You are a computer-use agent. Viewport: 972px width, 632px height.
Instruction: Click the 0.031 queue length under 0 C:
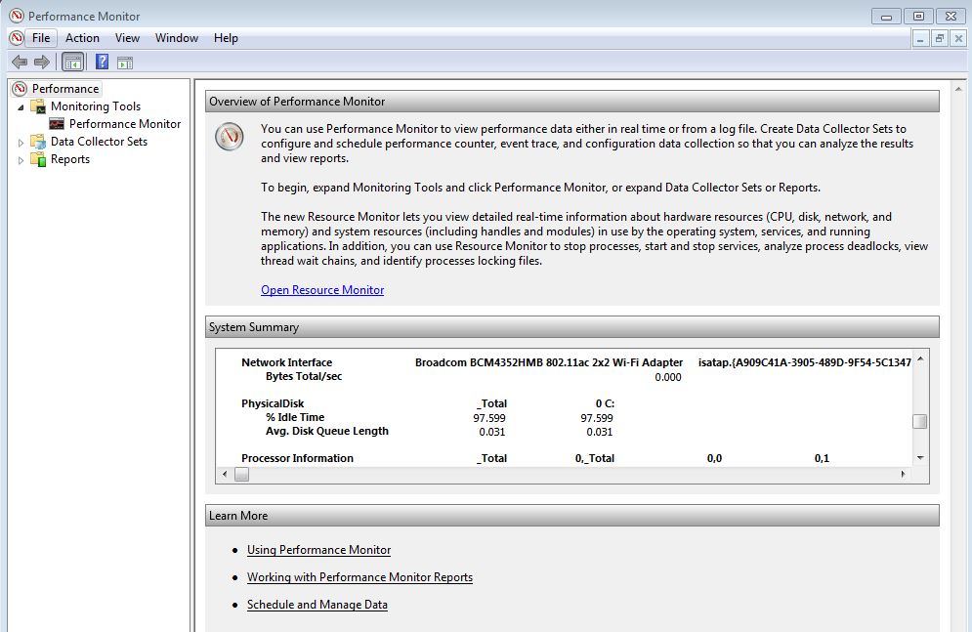coord(600,432)
